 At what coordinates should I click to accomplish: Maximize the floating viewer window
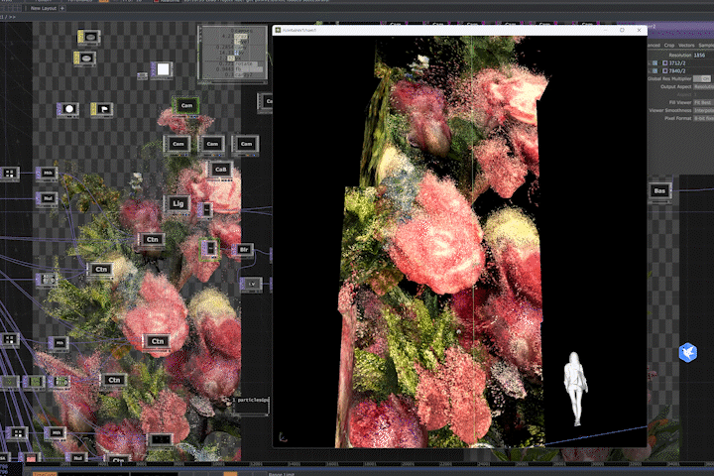[622, 30]
